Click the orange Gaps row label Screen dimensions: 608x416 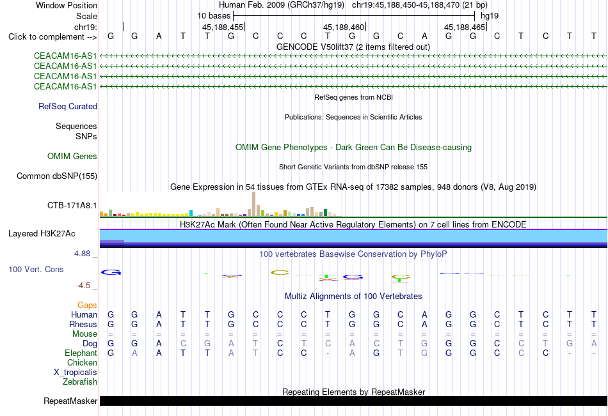[x=87, y=305]
